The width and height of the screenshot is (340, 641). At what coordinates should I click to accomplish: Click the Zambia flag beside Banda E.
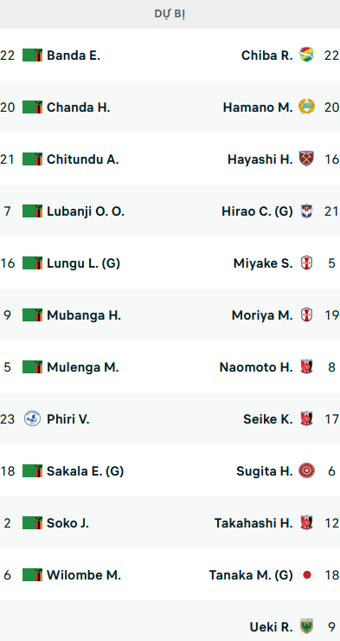(33, 55)
